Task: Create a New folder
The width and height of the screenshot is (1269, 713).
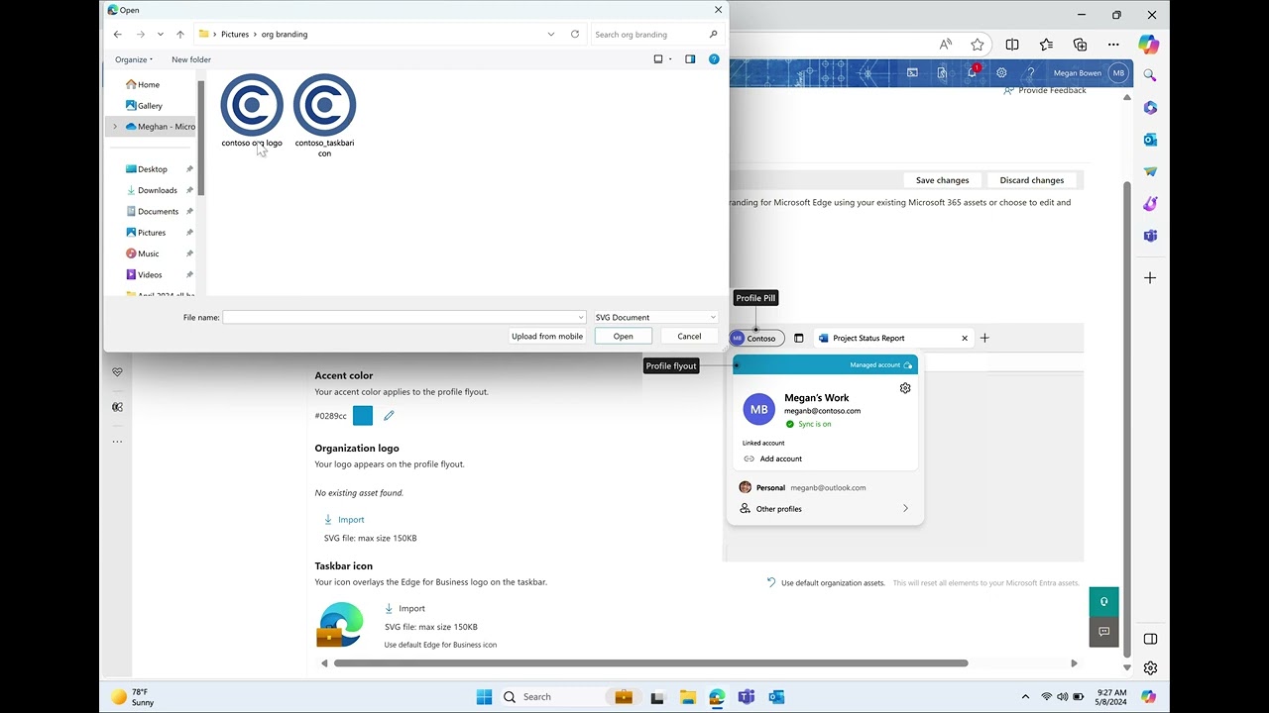Action: click(191, 59)
